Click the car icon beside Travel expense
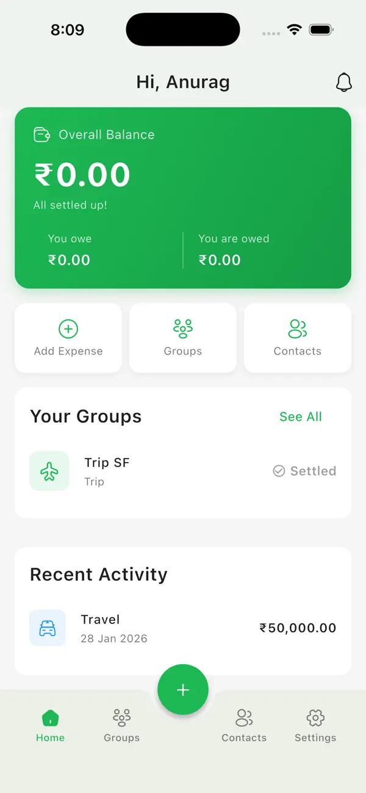This screenshot has height=793, width=366. pos(47,628)
